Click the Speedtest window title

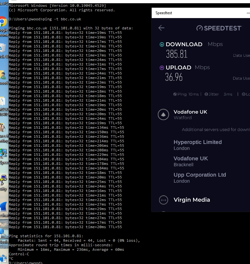click(x=164, y=13)
